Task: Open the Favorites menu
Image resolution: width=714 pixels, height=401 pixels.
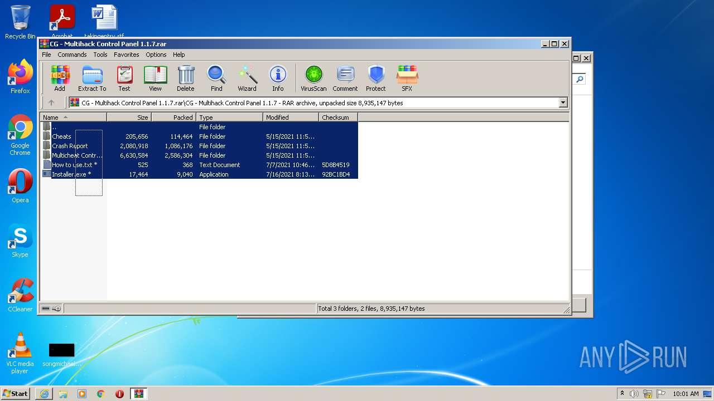Action: tap(127, 55)
